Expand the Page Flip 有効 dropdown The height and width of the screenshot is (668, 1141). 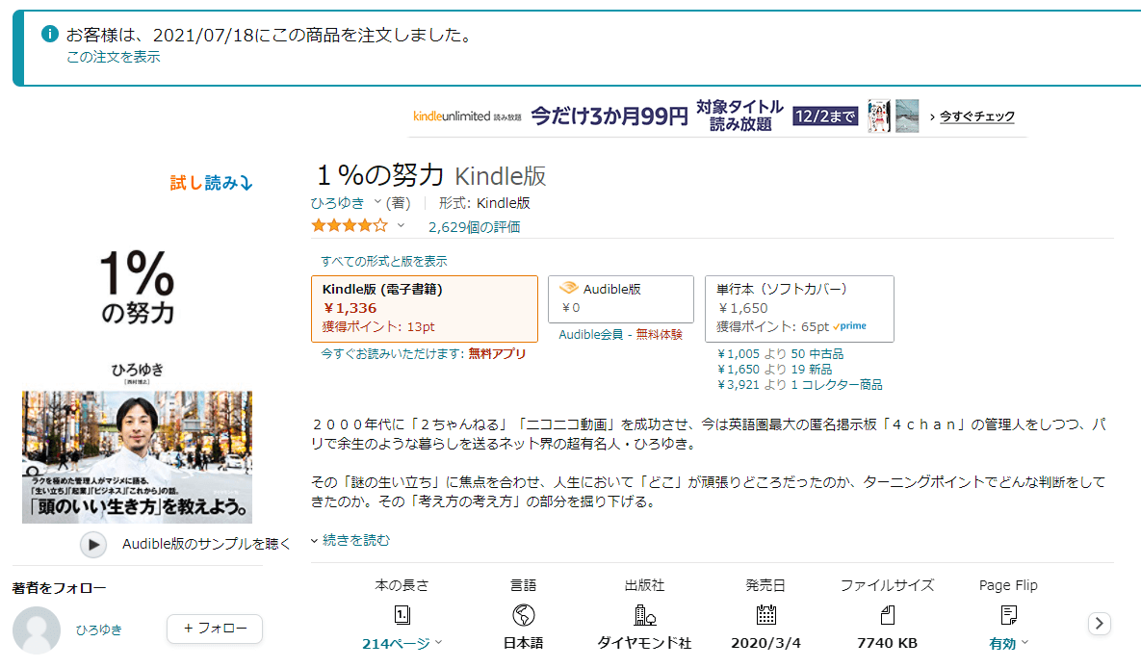(1008, 643)
